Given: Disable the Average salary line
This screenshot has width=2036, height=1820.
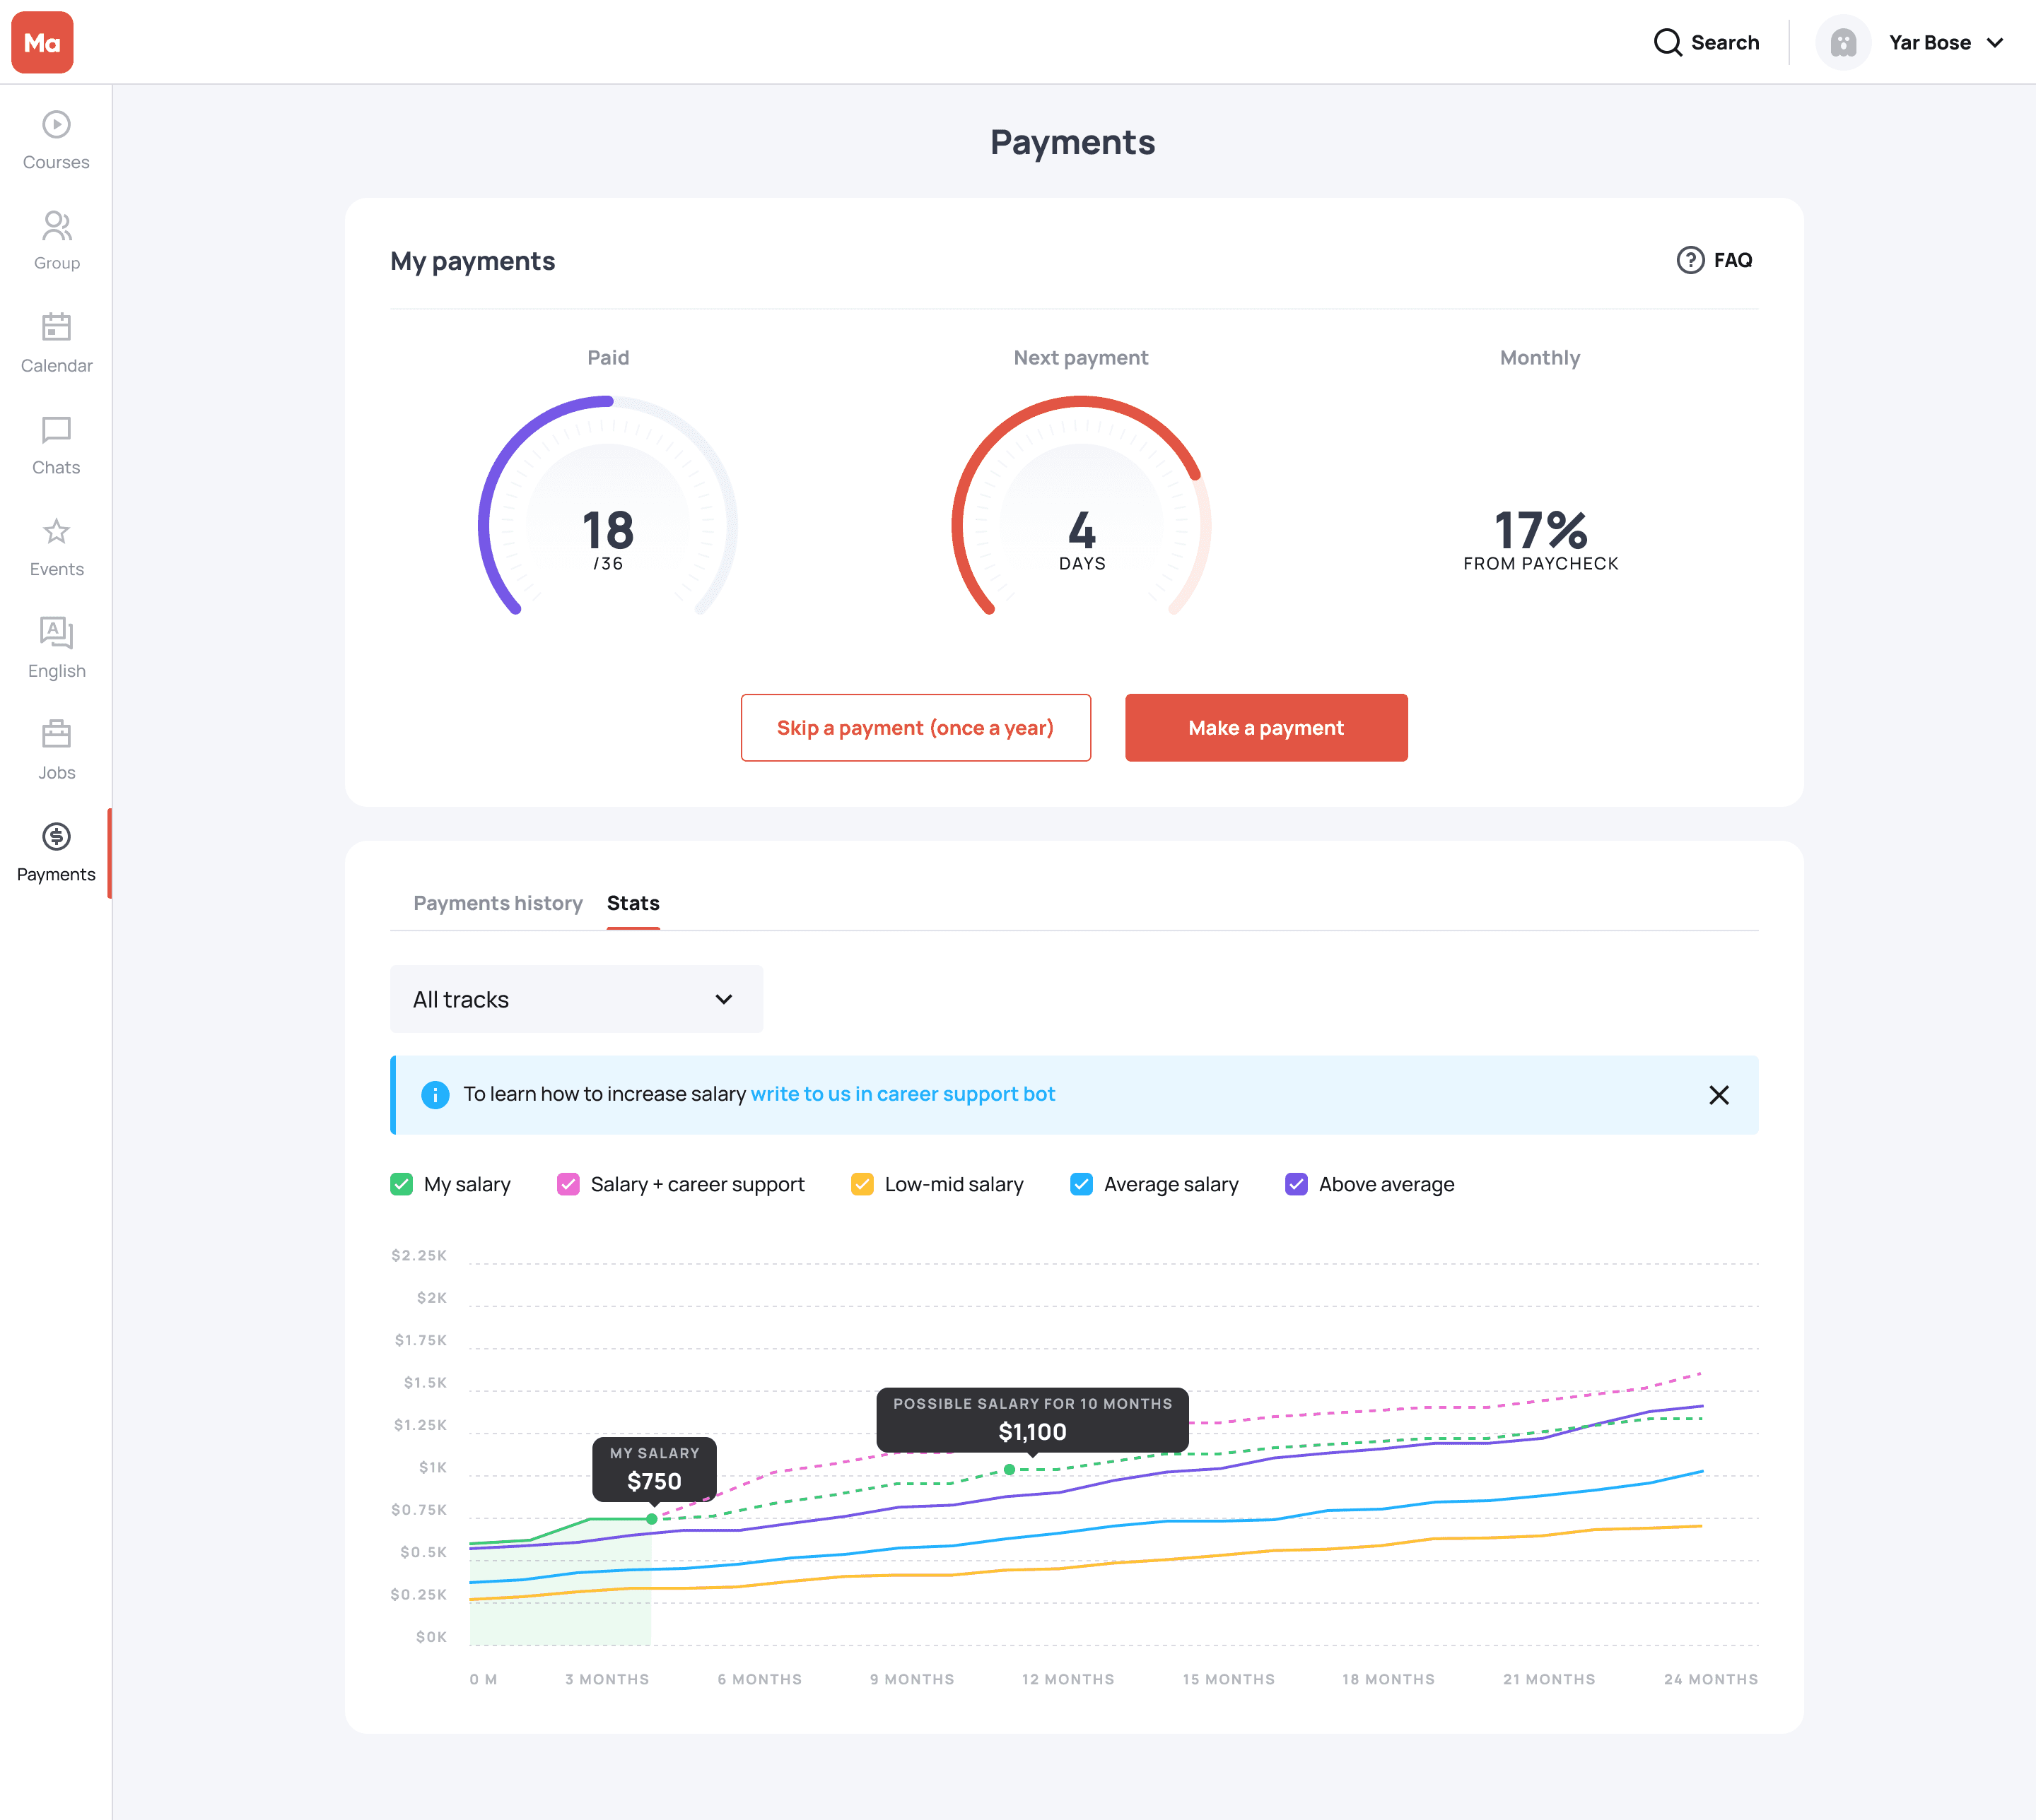Looking at the screenshot, I should (1082, 1184).
